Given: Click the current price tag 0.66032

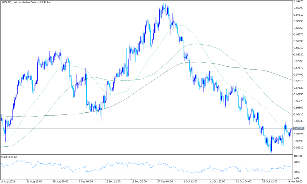Looking at the screenshot, I should click(x=299, y=129).
